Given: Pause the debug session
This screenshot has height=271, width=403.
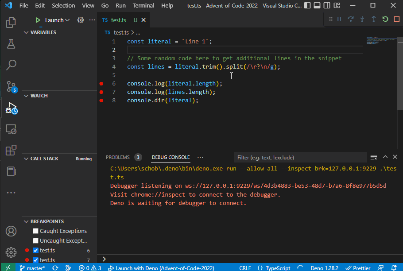Looking at the screenshot, I should (x=339, y=19).
